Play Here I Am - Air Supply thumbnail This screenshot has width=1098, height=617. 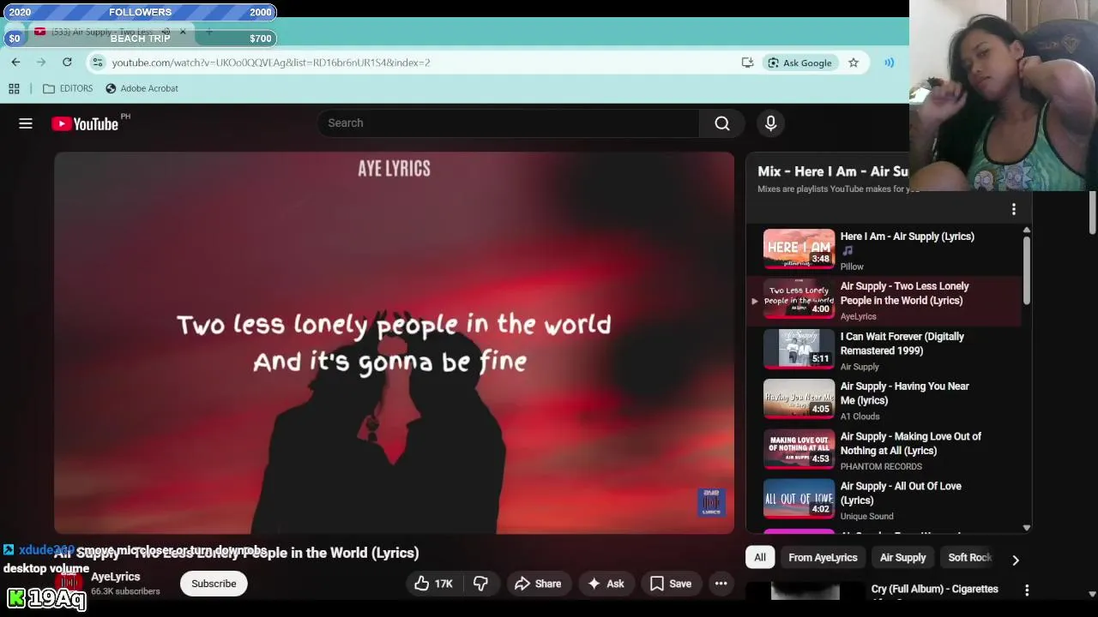pos(799,249)
